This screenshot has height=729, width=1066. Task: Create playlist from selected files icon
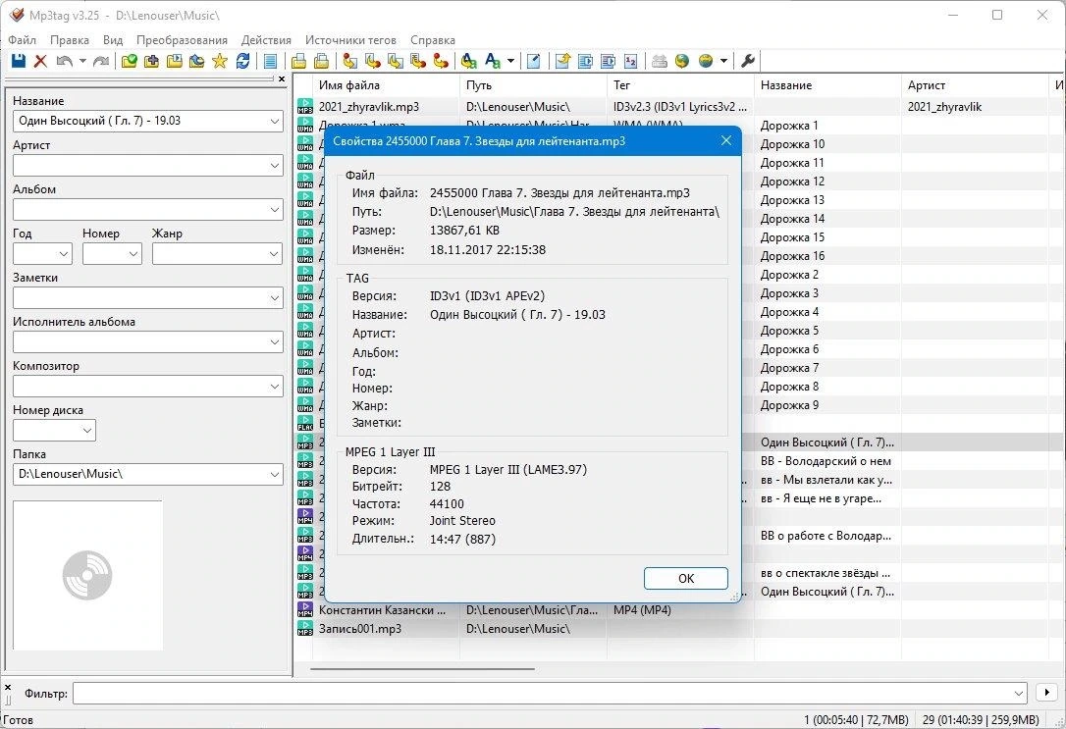pyautogui.click(x=608, y=61)
